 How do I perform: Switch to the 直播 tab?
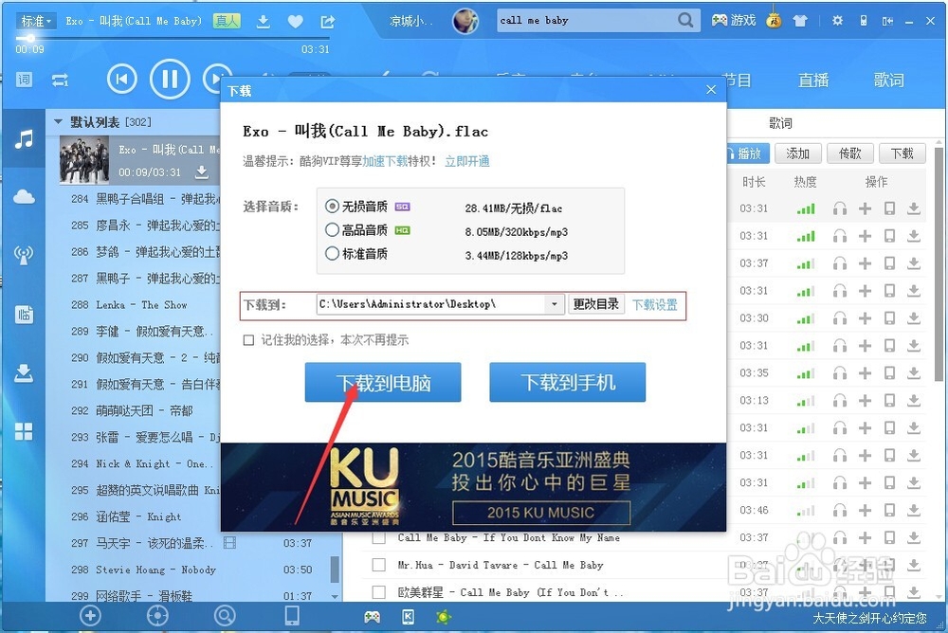(x=813, y=81)
